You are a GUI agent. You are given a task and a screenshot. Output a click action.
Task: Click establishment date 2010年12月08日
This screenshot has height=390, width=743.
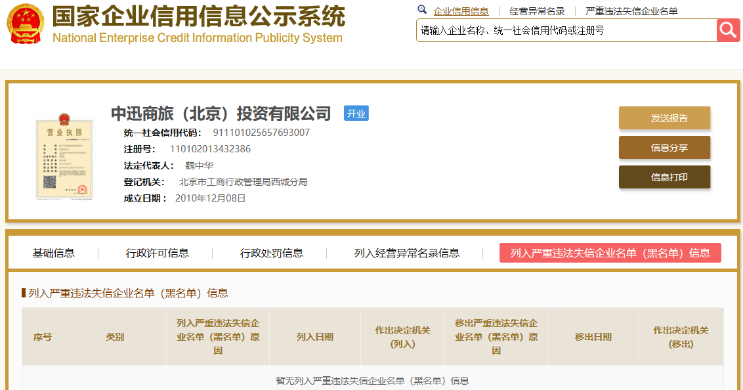click(x=210, y=198)
